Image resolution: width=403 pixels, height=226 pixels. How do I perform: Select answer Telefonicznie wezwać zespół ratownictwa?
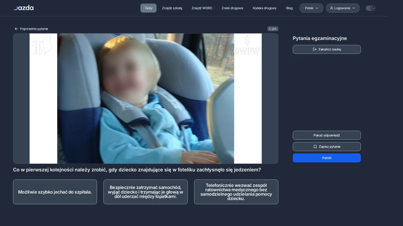coord(236,192)
